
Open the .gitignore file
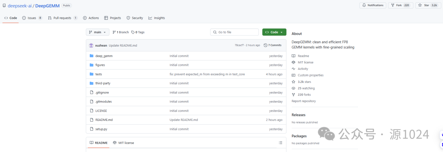pyautogui.click(x=102, y=93)
